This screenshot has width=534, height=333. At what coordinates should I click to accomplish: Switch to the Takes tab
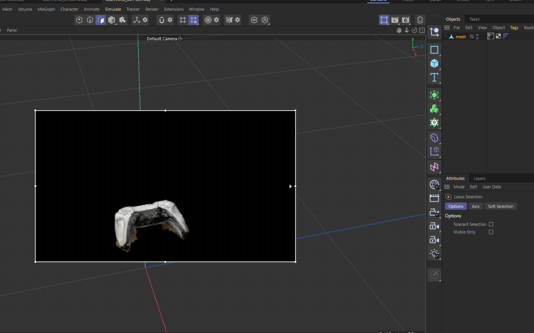pos(474,19)
